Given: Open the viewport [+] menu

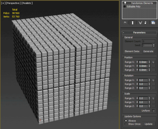Looking at the screenshot, I should [3, 3].
